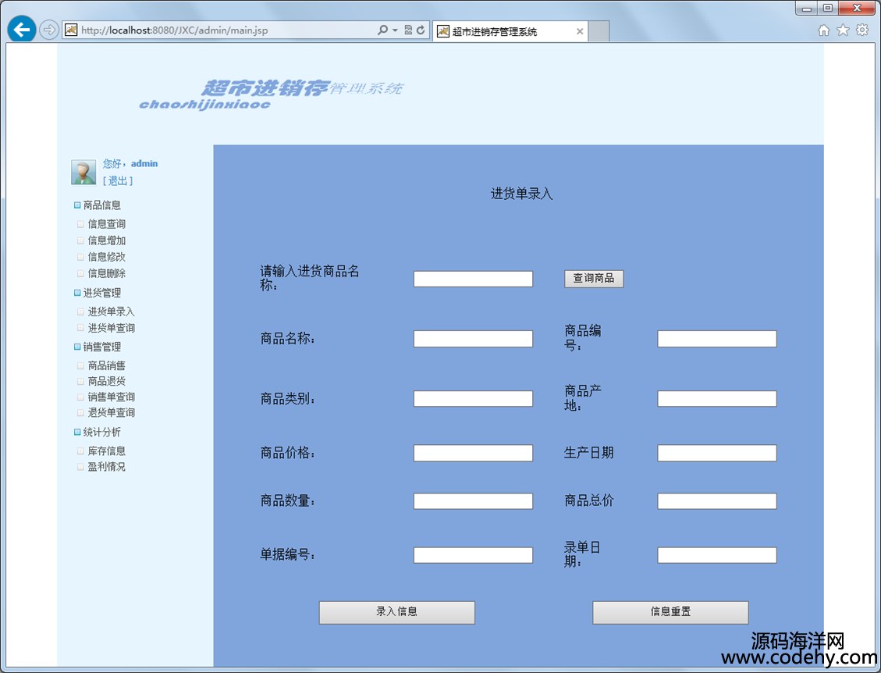Click the 退出 logout link
Screen dimensions: 881x673
click(x=118, y=181)
